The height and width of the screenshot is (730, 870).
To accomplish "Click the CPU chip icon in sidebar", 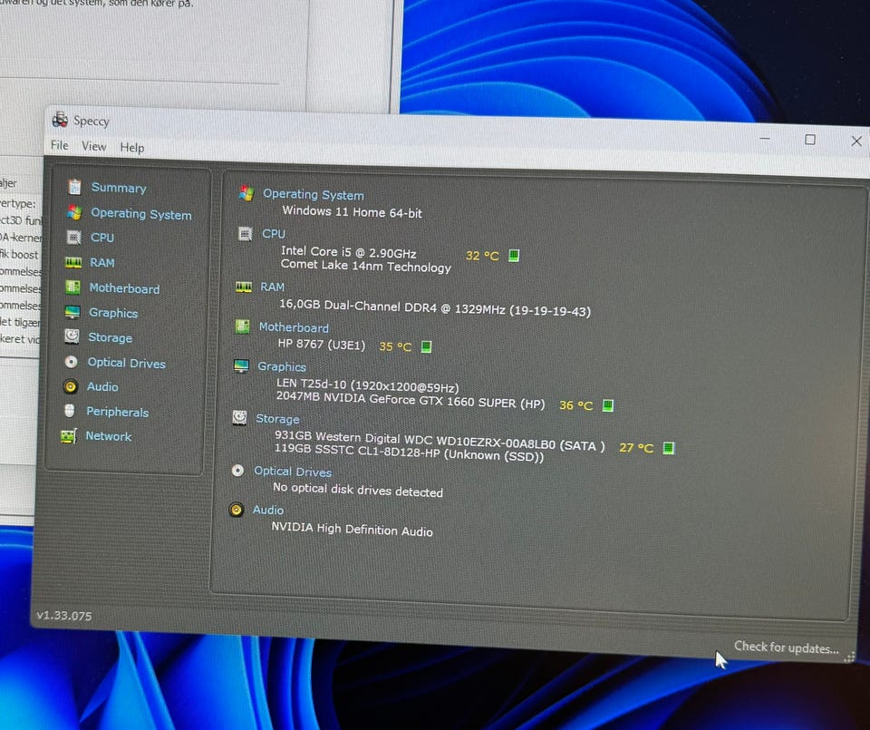I will click(x=73, y=237).
